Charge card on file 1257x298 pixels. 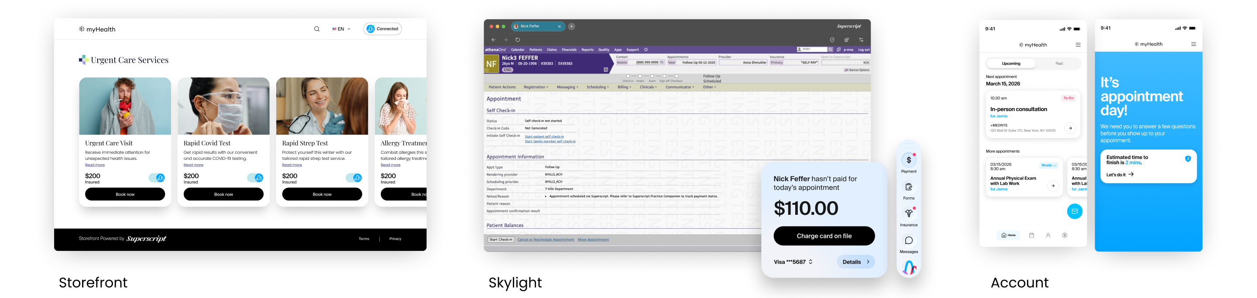pyautogui.click(x=824, y=236)
